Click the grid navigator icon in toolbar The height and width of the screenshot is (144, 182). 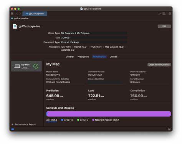pos(12,14)
